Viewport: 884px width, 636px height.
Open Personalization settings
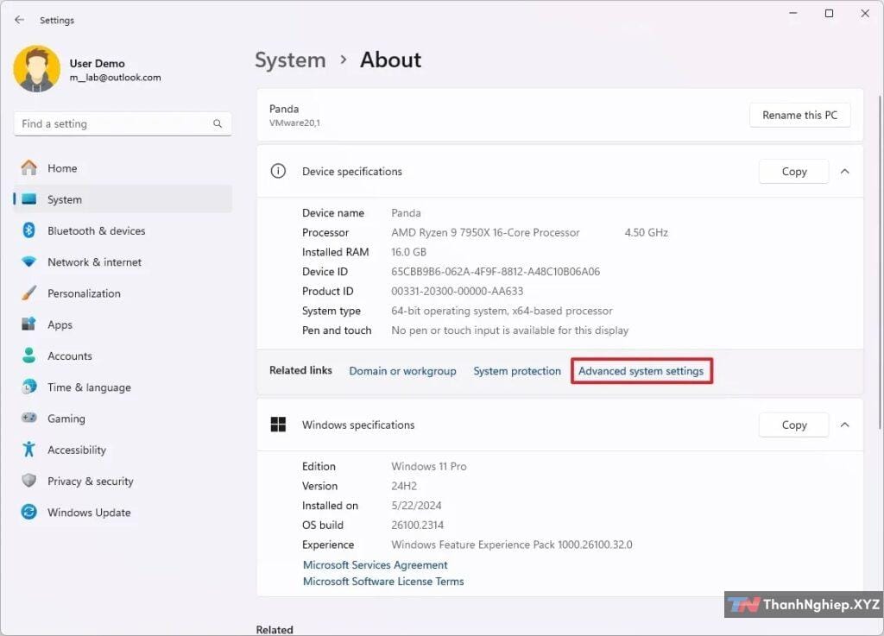[123, 293]
